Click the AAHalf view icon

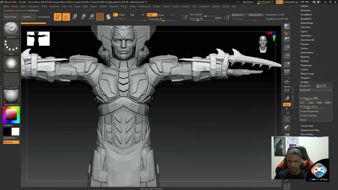point(287,64)
